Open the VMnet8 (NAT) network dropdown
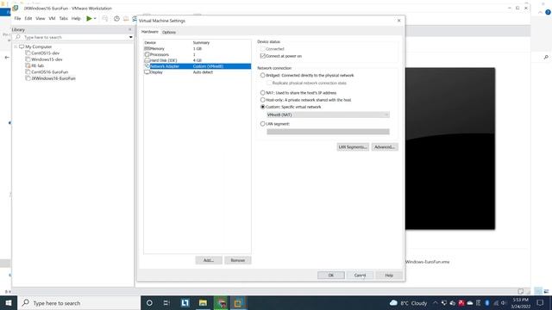This screenshot has height=310, width=552. [x=328, y=115]
